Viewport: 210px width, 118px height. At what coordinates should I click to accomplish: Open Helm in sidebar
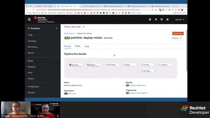click(x=30, y=73)
